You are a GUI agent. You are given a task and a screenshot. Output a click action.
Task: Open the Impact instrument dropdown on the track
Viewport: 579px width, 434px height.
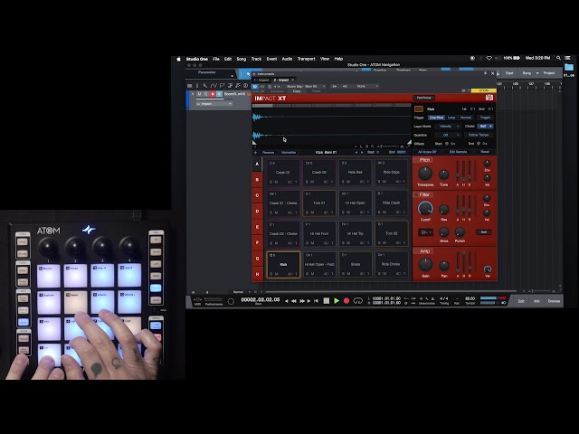[x=214, y=104]
